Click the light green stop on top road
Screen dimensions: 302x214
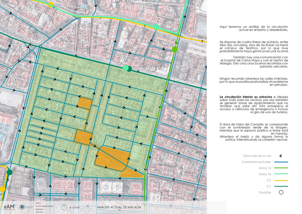tap(156, 27)
